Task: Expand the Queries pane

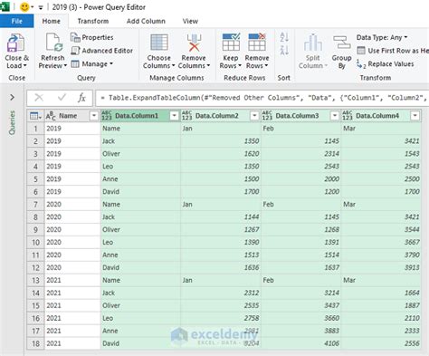Action: point(12,97)
